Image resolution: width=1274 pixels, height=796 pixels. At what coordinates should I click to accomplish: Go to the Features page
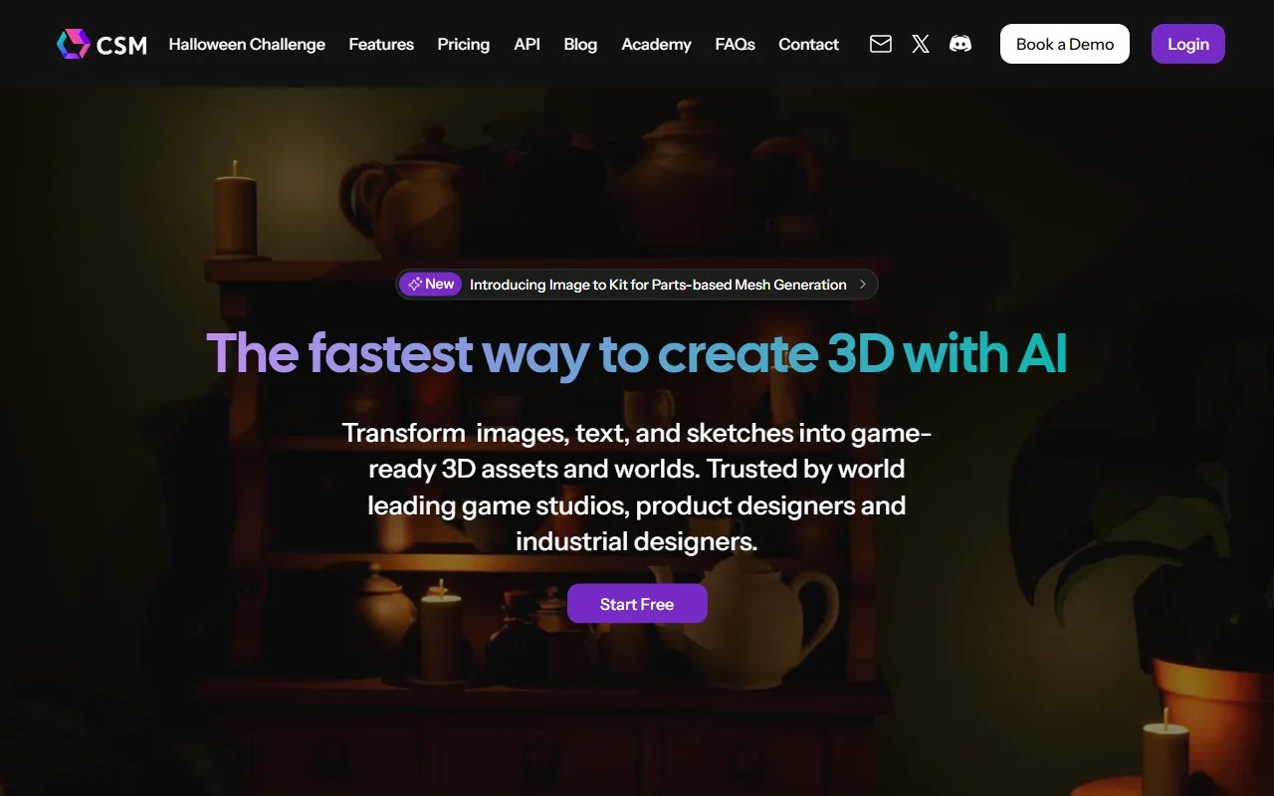381,44
